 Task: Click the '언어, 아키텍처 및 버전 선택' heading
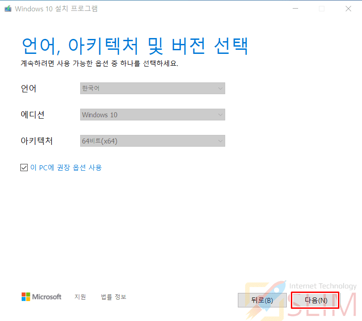point(135,46)
